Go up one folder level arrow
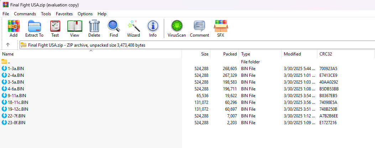Viewport: 375px width, 148px height. (7, 45)
